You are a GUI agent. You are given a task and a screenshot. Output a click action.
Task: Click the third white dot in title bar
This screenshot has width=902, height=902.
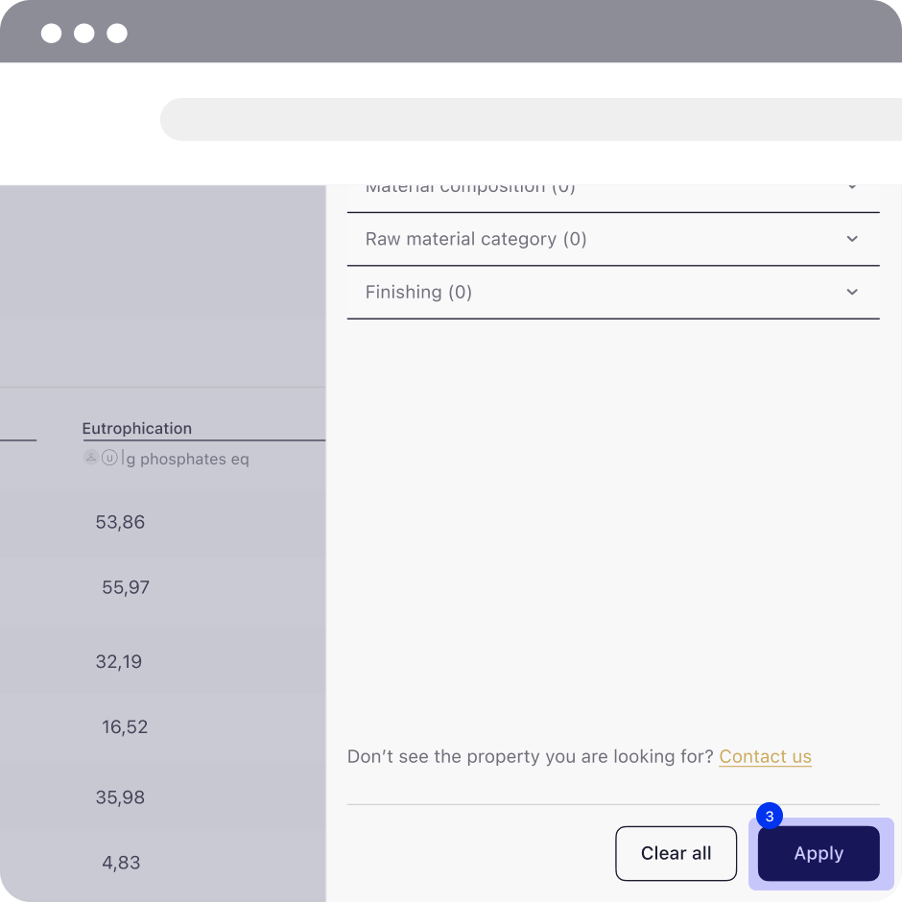coord(117,34)
